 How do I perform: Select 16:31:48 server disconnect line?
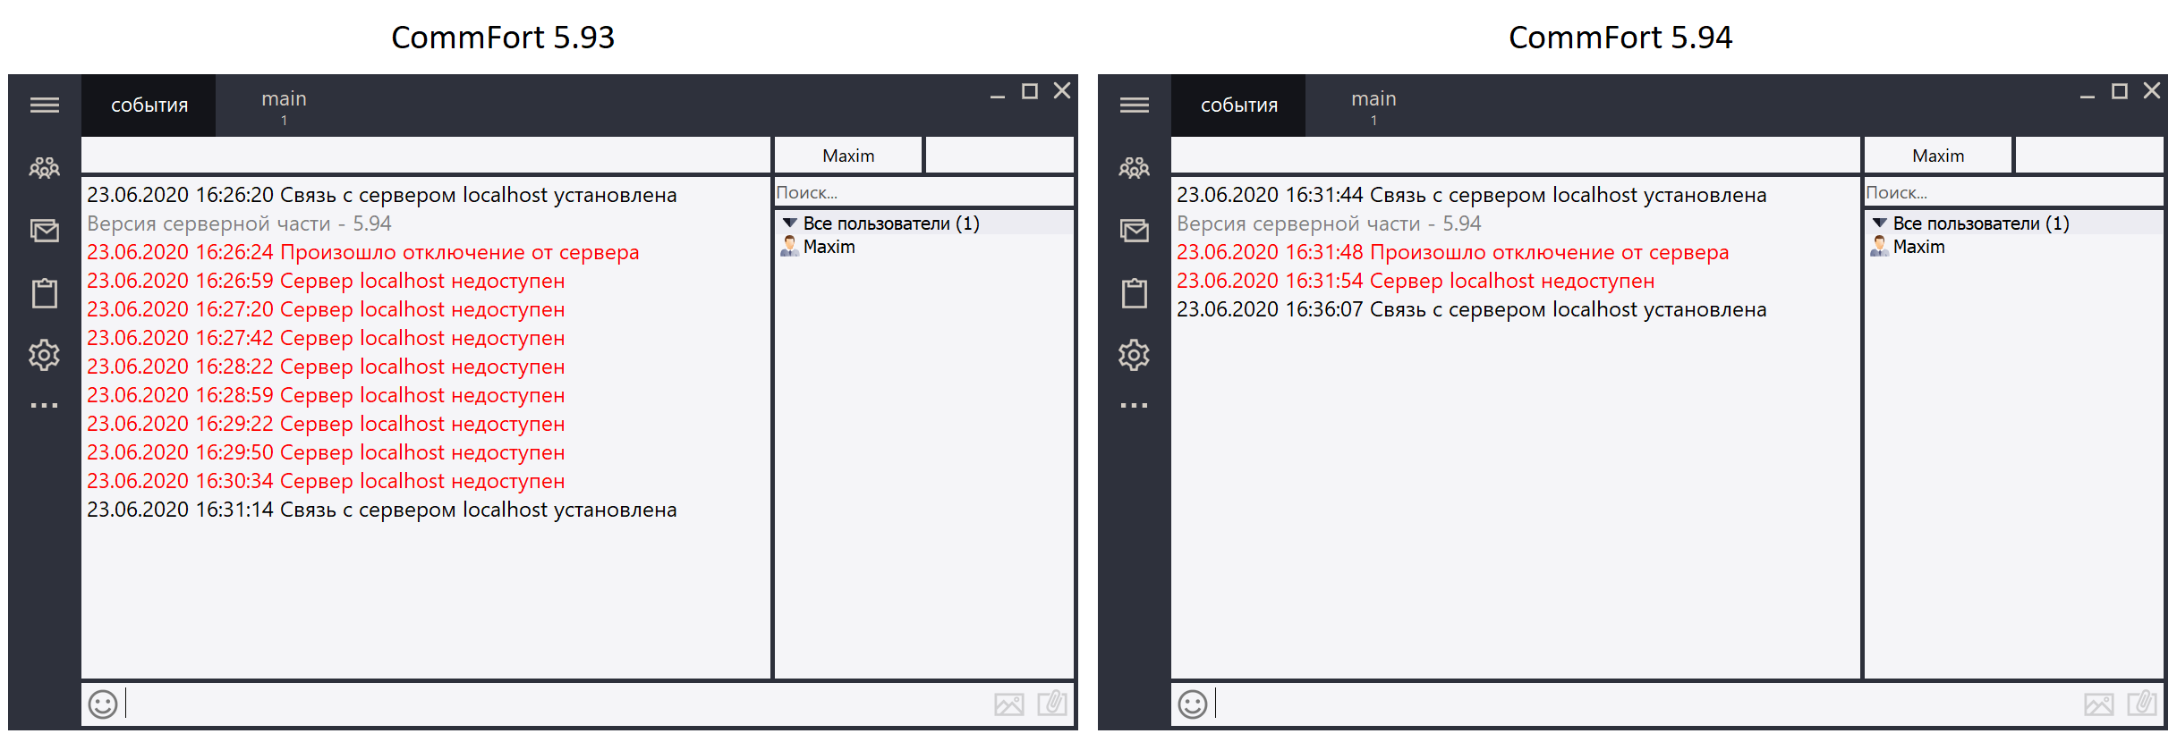pos(1453,252)
